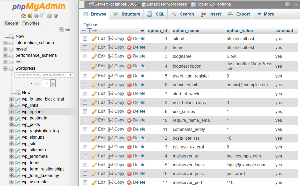Expand the test database node

click(x=5, y=62)
